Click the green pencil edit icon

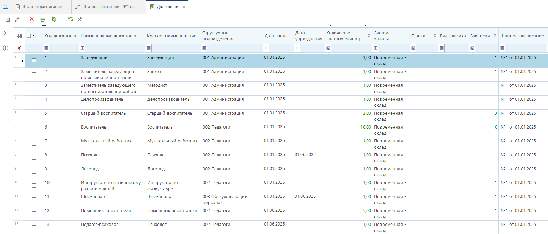coord(17,19)
